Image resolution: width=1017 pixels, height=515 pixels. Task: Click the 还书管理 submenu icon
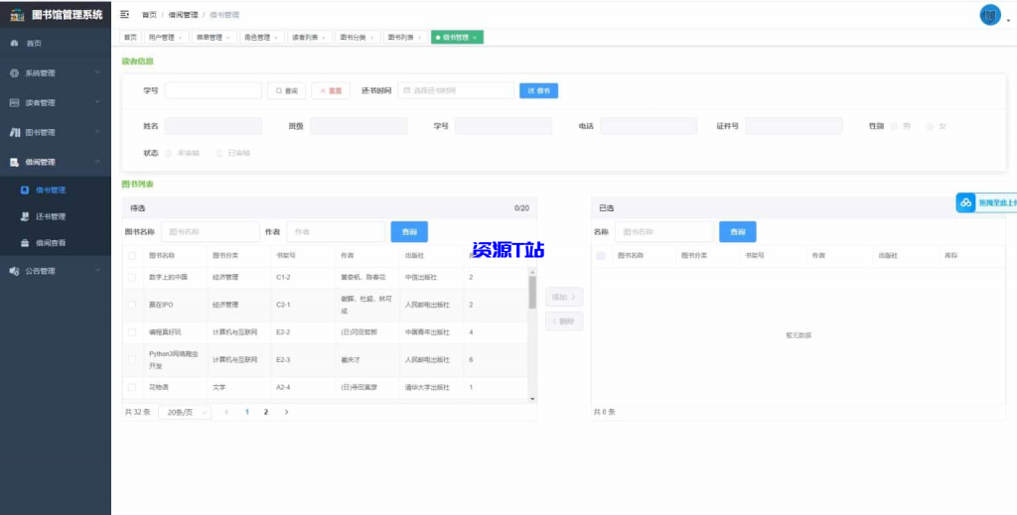(25, 216)
